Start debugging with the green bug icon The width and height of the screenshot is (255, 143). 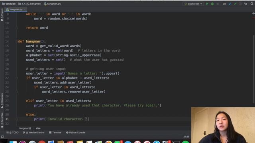[212, 4]
